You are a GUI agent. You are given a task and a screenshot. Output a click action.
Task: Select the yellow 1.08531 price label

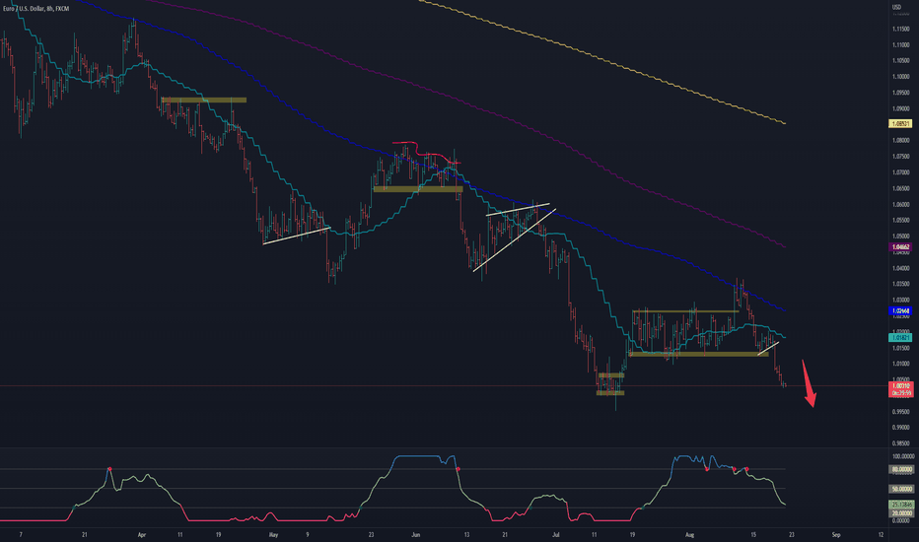point(901,123)
